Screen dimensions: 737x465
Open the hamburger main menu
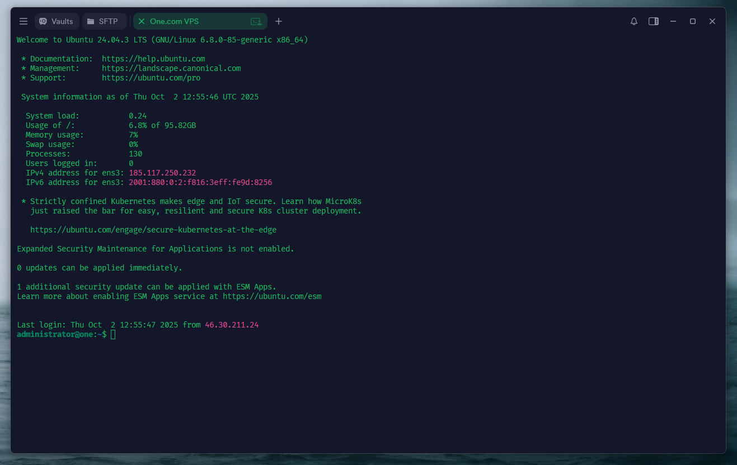[x=24, y=21]
